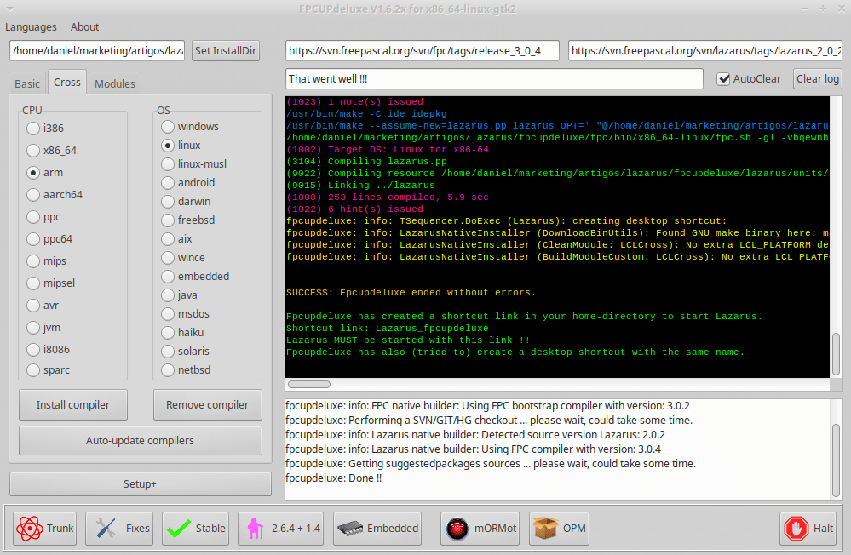Switch to the Modules tab
This screenshot has height=555, width=851.
pyautogui.click(x=114, y=83)
